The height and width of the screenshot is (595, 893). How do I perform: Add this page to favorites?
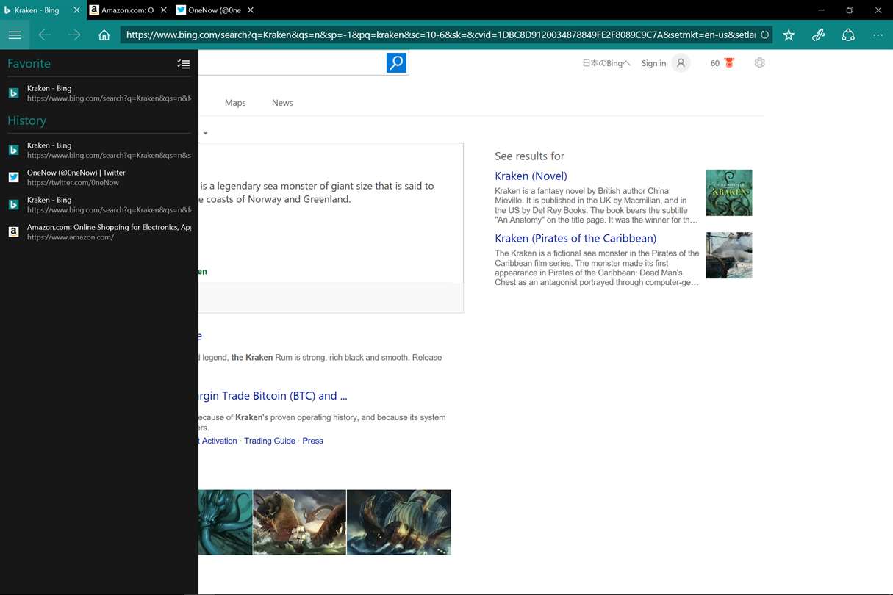click(x=789, y=35)
